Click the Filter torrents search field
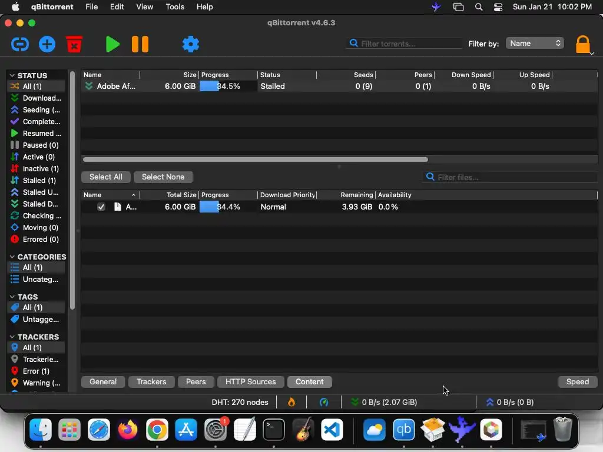 [x=404, y=44]
